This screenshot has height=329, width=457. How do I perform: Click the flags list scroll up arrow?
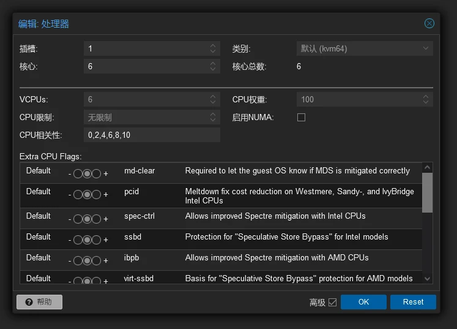click(x=427, y=168)
